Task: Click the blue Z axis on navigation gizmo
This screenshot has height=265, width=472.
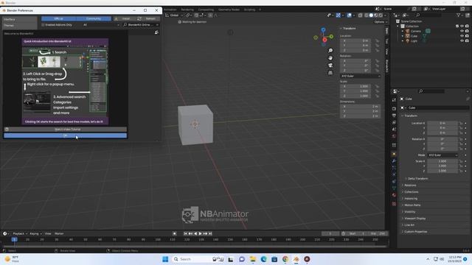Action: tap(323, 29)
